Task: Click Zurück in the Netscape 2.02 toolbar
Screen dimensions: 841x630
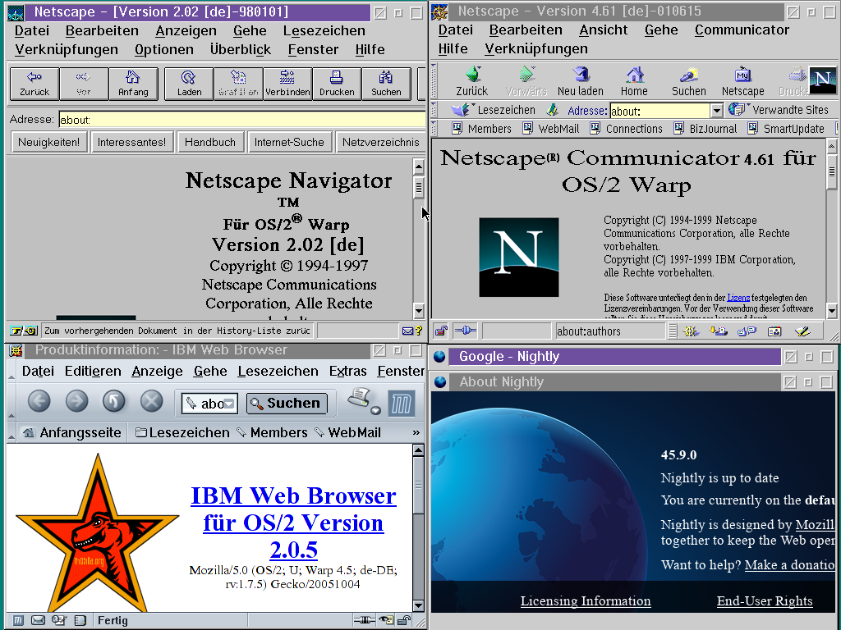Action: pos(34,84)
